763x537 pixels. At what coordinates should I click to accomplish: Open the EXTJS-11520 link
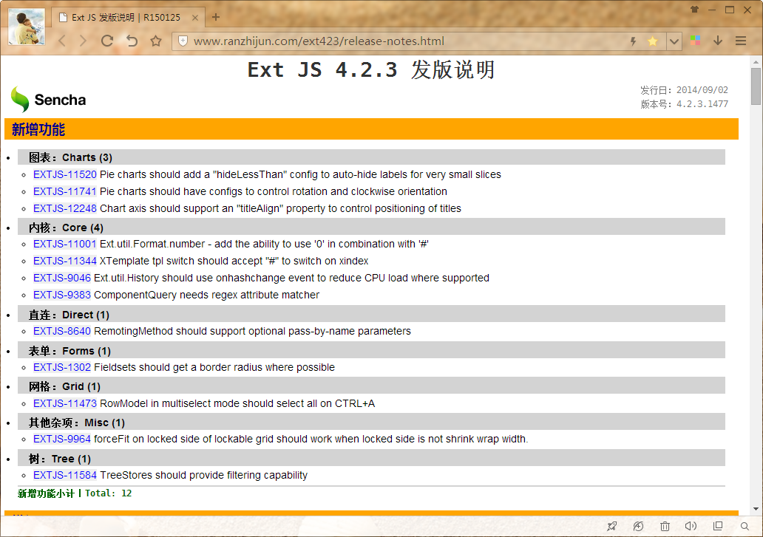pos(65,174)
